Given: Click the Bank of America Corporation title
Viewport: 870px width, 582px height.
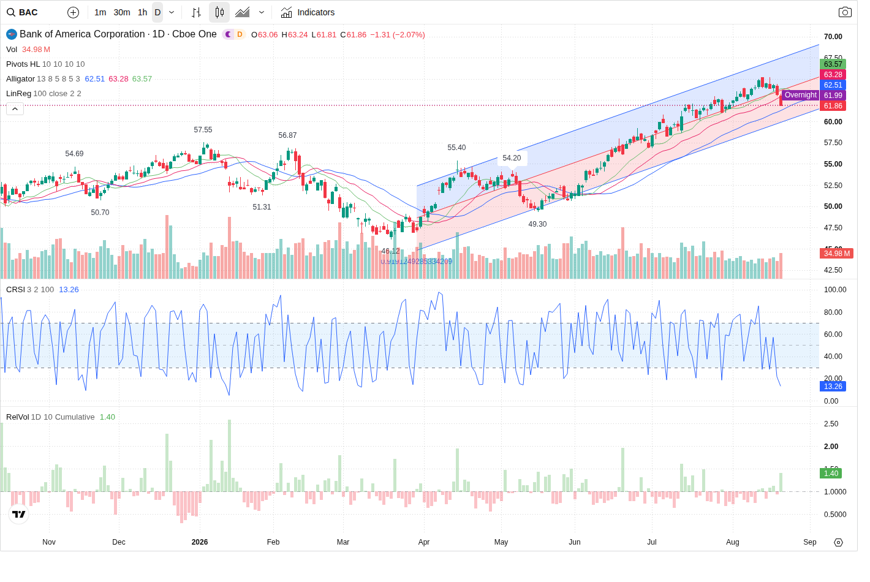Looking at the screenshot, I should pos(82,34).
